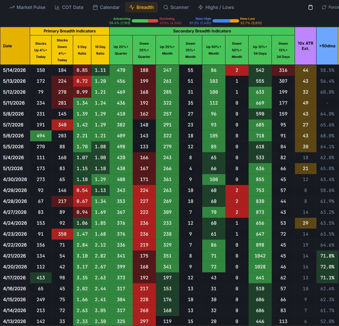Click the 297 down-quarter cell for 4/13/2026

(144, 321)
